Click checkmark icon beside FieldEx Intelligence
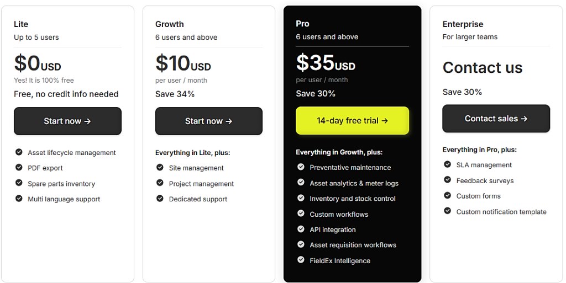The height and width of the screenshot is (283, 566). tap(301, 260)
